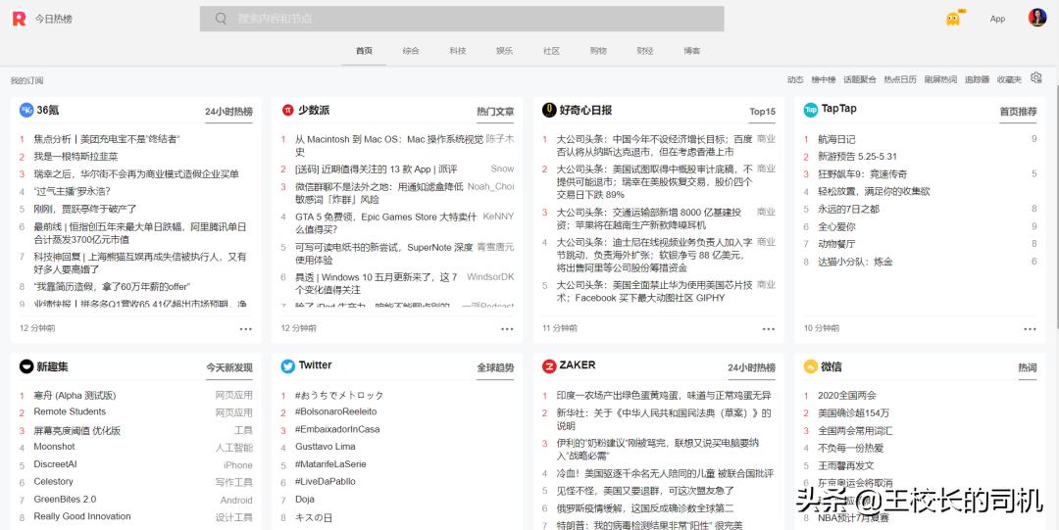
Task: Click the 榜中榜 link
Action: (x=824, y=79)
